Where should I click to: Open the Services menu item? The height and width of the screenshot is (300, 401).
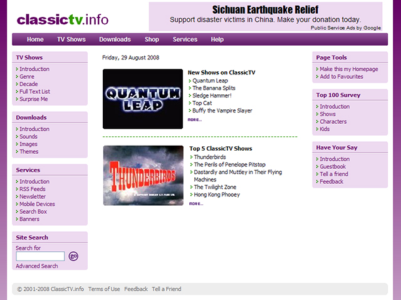(x=185, y=39)
